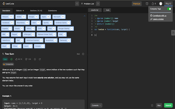Select the Samsung company tag
175x109 pixels.
(65, 40)
